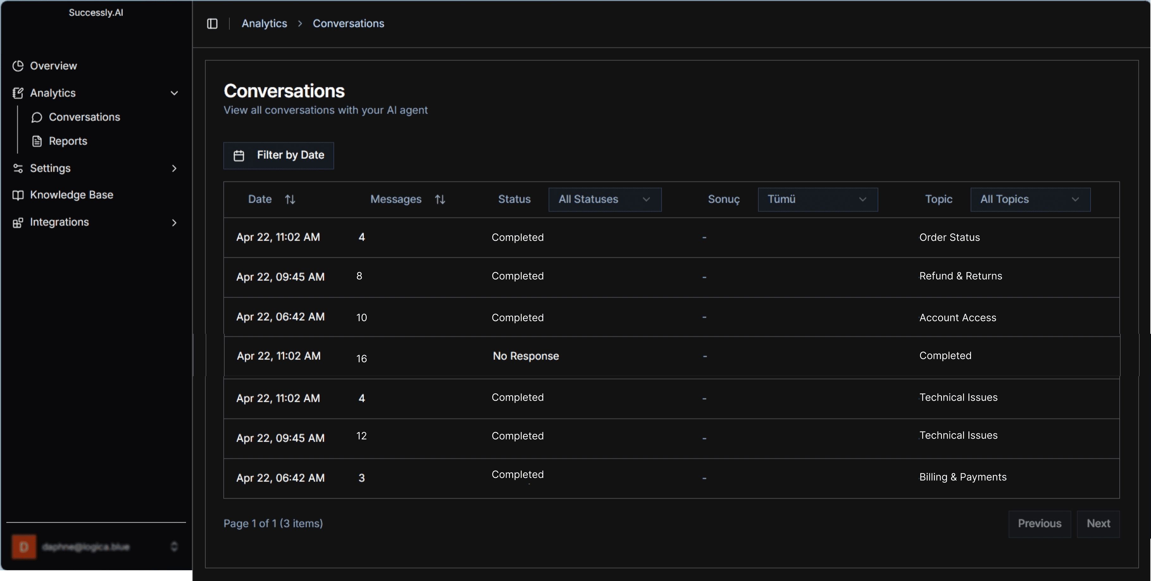Screen dimensions: 1151x581
Task: Click the Overview pie chart icon
Action: click(x=18, y=66)
